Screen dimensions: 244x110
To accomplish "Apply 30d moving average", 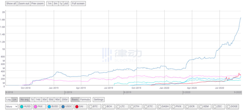I will [44, 99].
